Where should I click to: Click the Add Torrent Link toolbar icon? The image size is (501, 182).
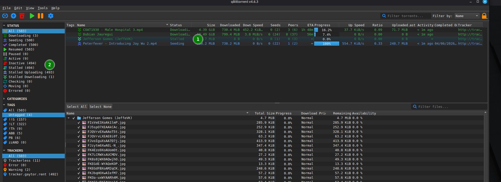pyautogui.click(x=5, y=16)
